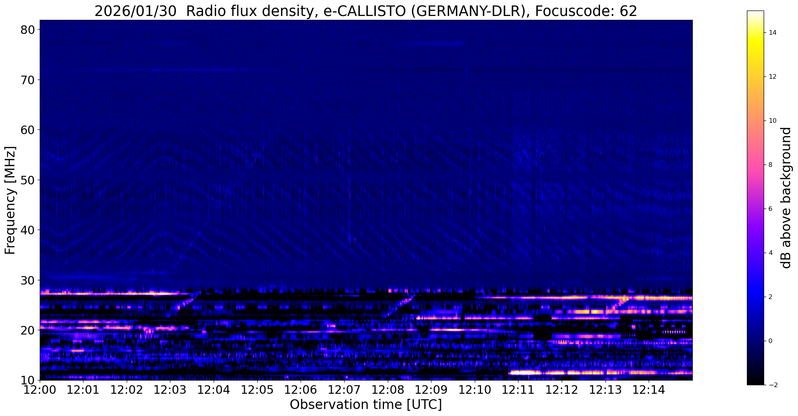Click the 80 MHz frequency tick label
This screenshot has height=416, width=798.
[x=28, y=30]
